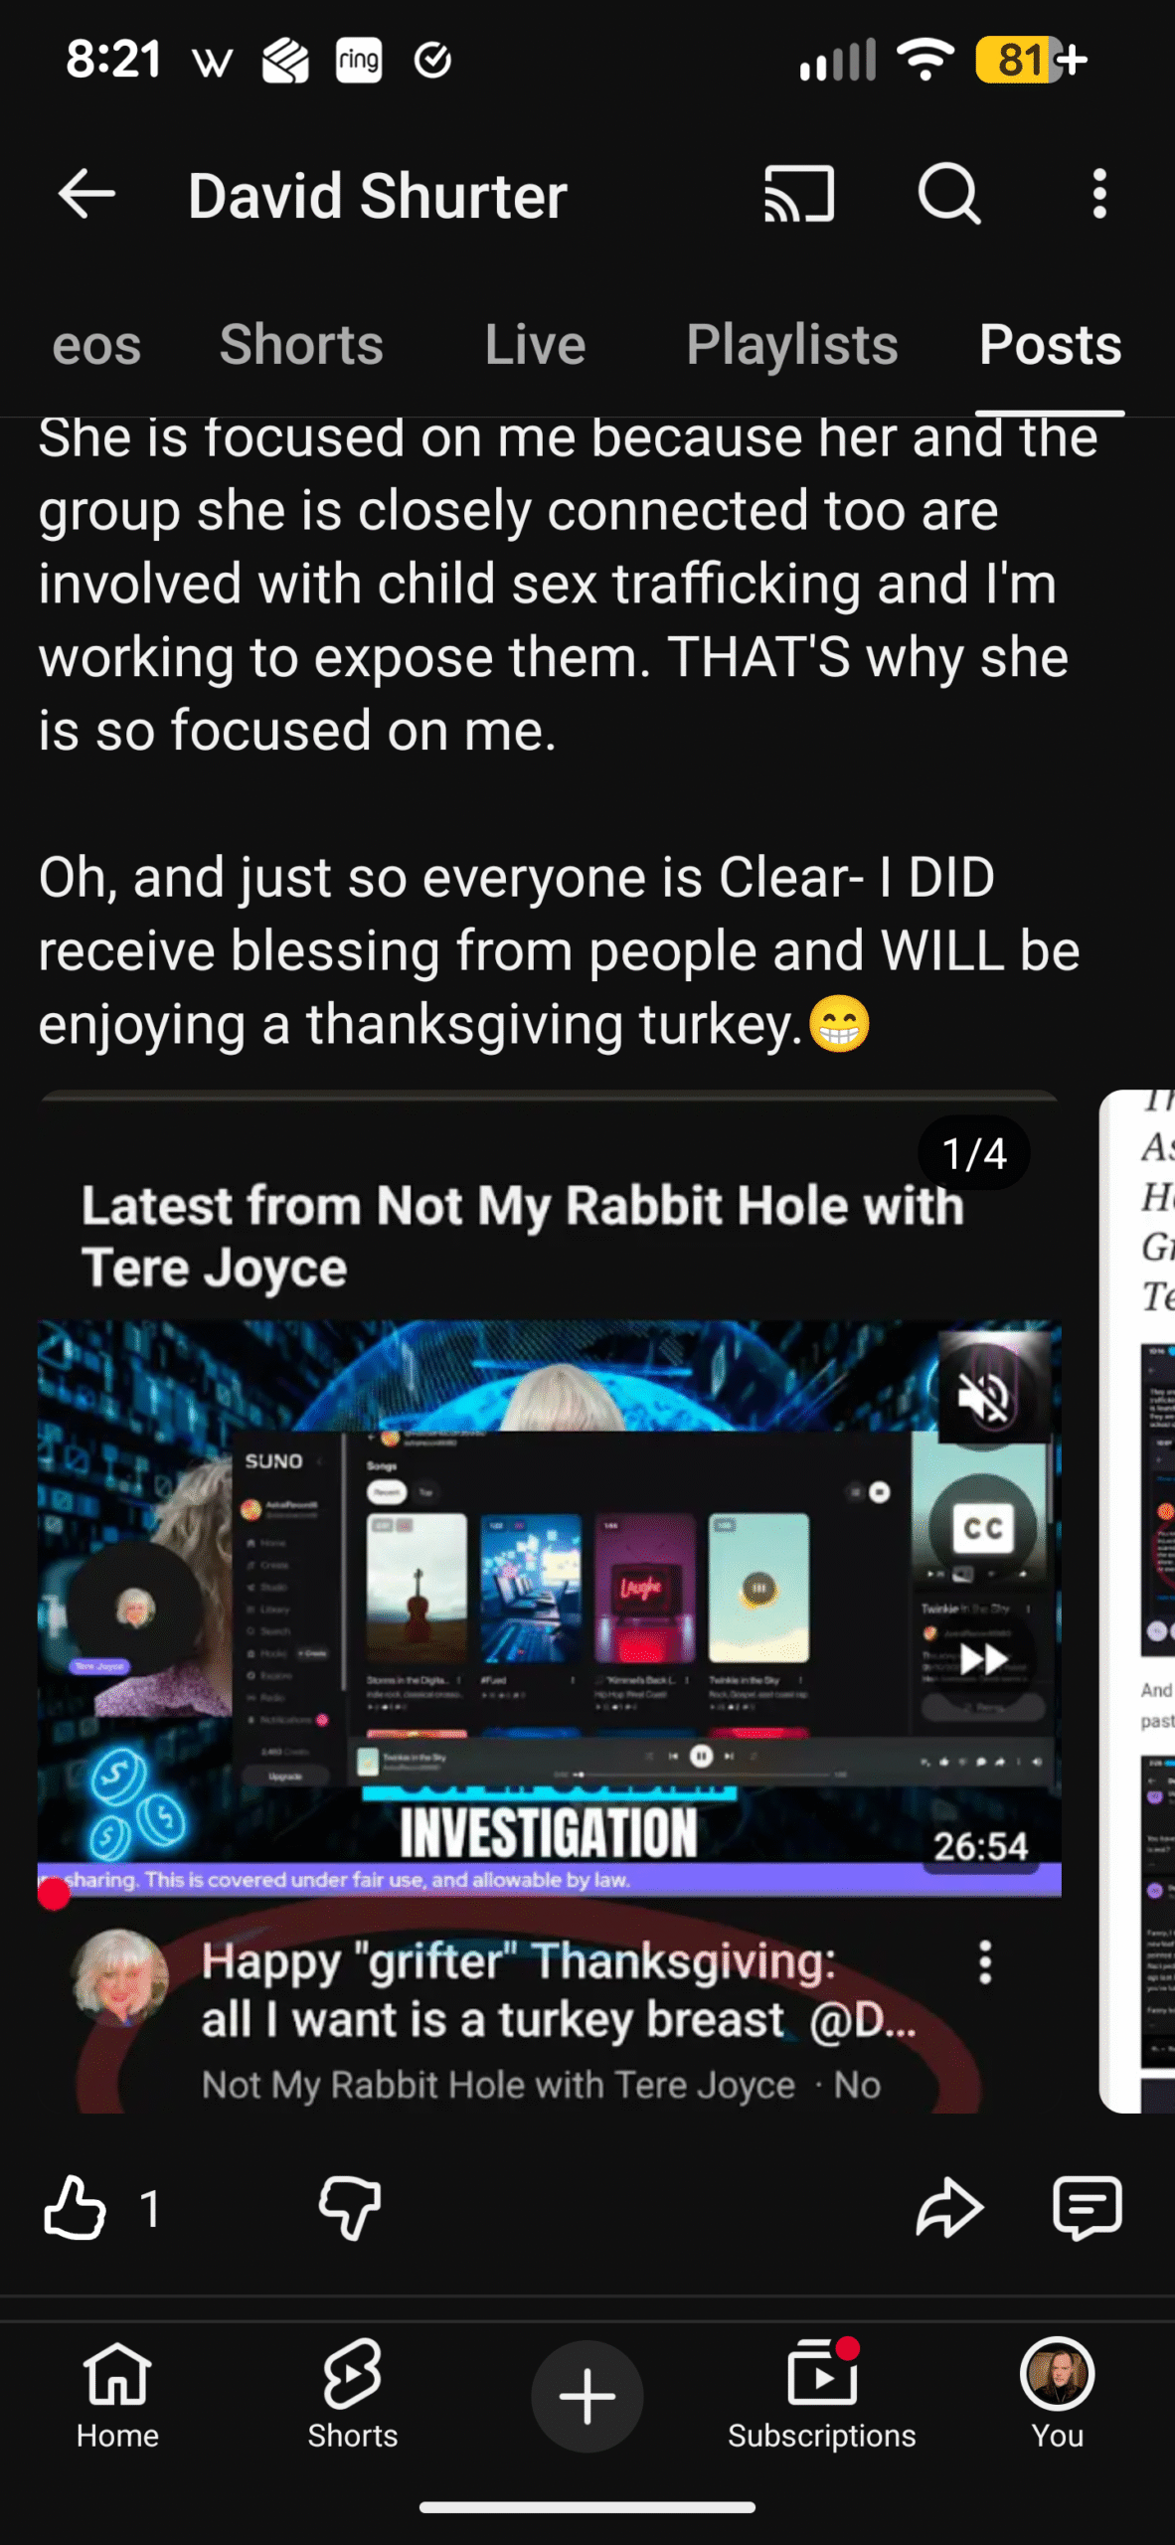The image size is (1175, 2545).
Task: Open the post comments icon
Action: (1088, 2208)
